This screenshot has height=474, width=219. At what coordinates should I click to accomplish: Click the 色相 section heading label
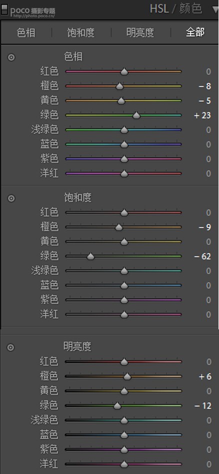73,57
